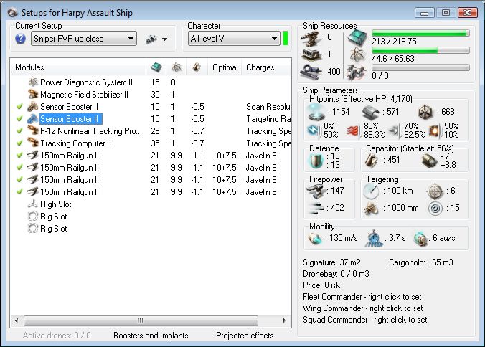
Task: Click the Tracking Computer II module icon
Action: (33, 143)
